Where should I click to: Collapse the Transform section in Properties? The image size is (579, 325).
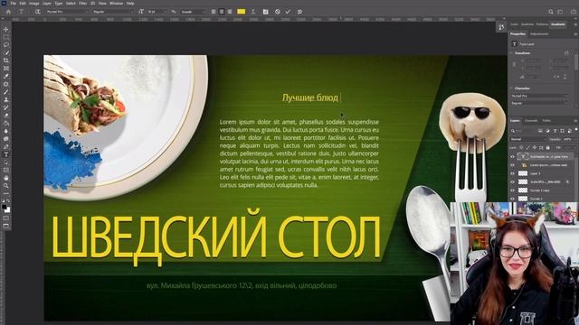(x=512, y=53)
